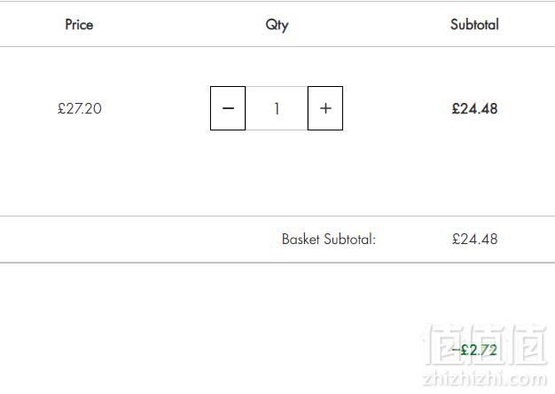Click the leftmost watermark Chinese character

446,344
